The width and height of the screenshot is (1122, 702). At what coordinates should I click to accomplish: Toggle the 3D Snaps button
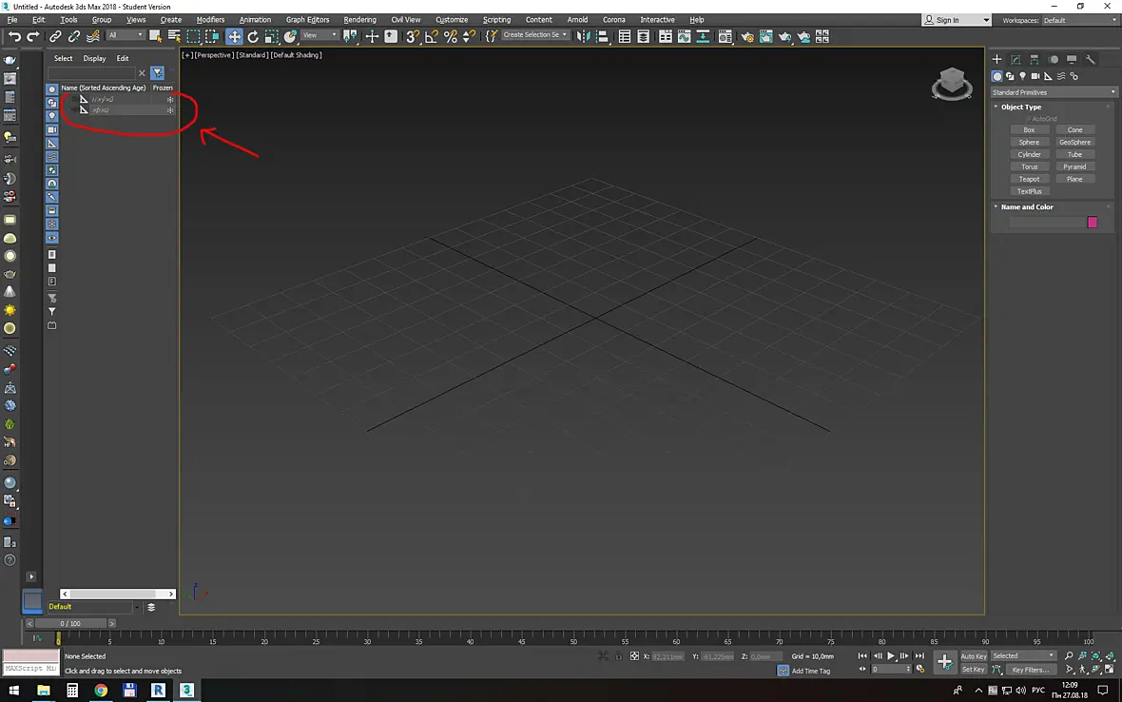(x=412, y=36)
